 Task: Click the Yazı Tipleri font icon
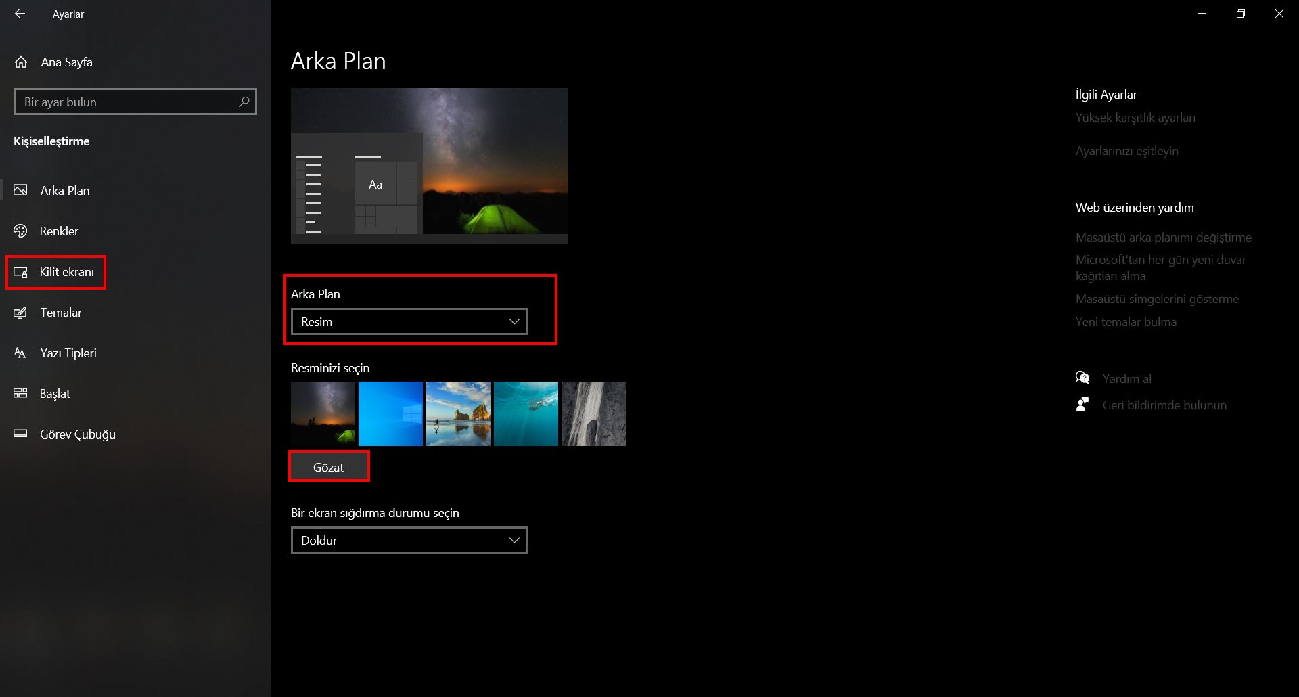20,353
